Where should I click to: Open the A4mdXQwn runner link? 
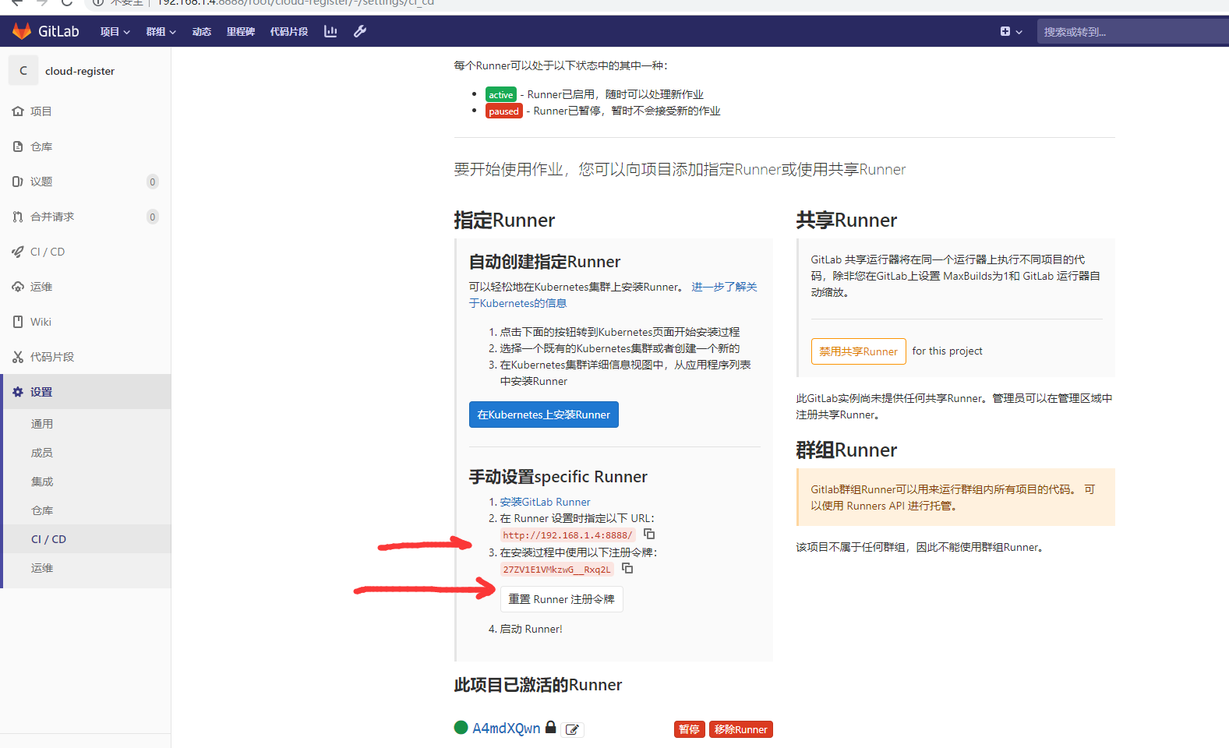(x=507, y=728)
